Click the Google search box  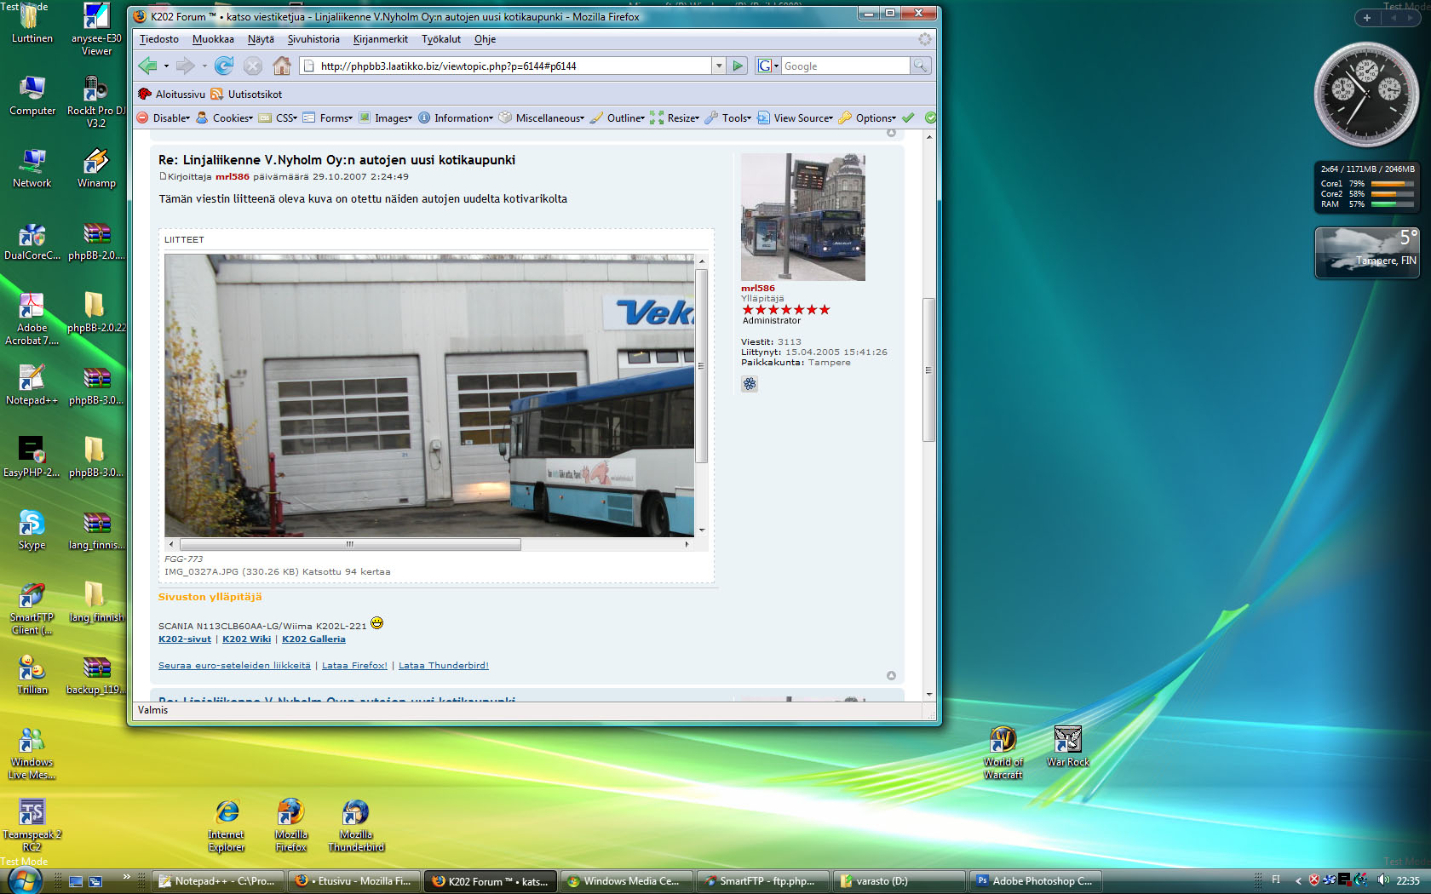tap(845, 66)
